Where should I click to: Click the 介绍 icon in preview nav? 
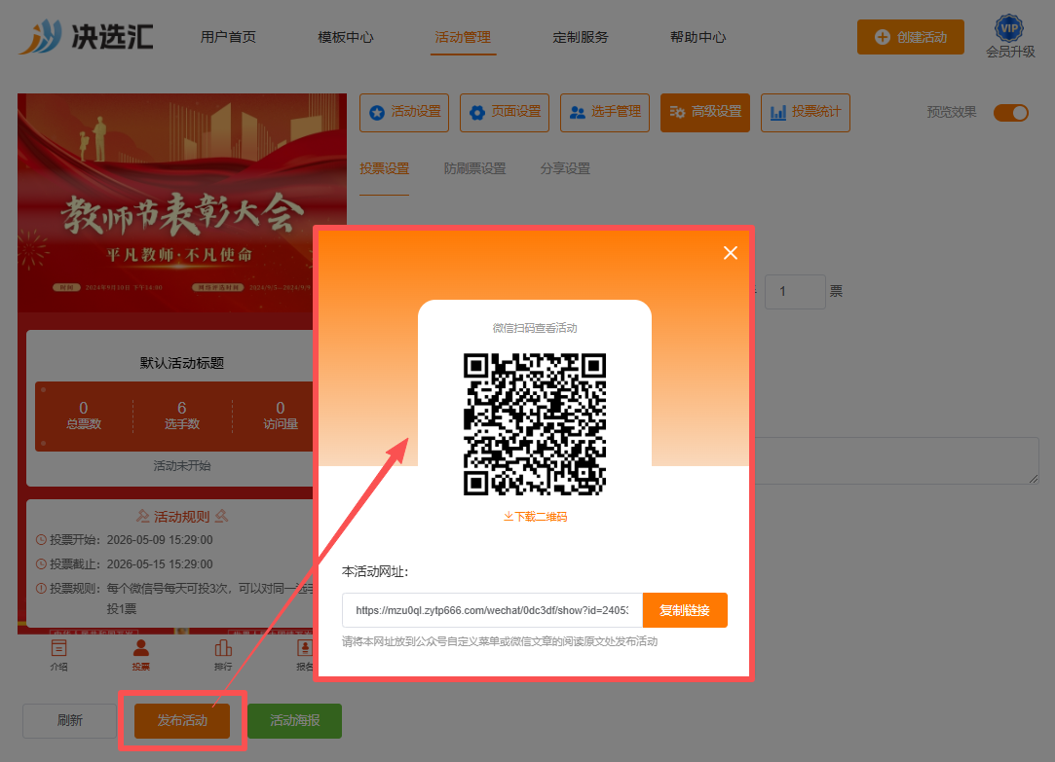[59, 655]
